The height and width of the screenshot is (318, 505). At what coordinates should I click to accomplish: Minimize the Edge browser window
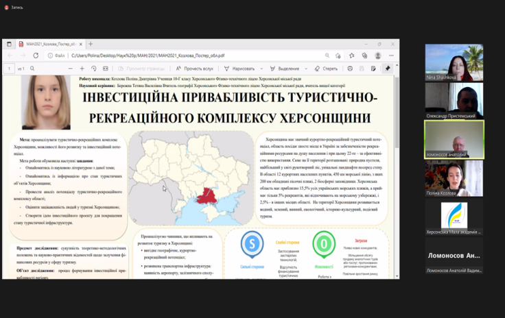[366, 44]
